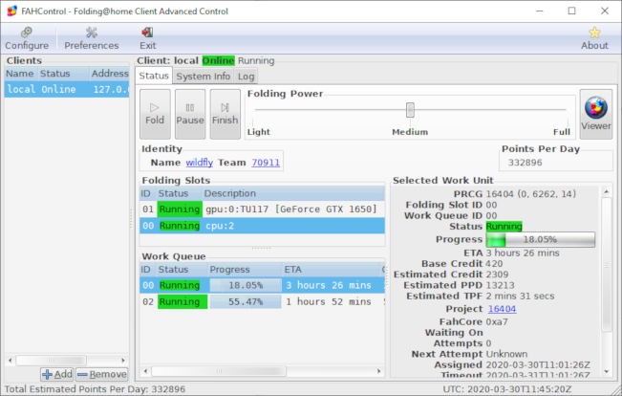Image resolution: width=622 pixels, height=396 pixels.
Task: Remove the selected client
Action: 101,374
